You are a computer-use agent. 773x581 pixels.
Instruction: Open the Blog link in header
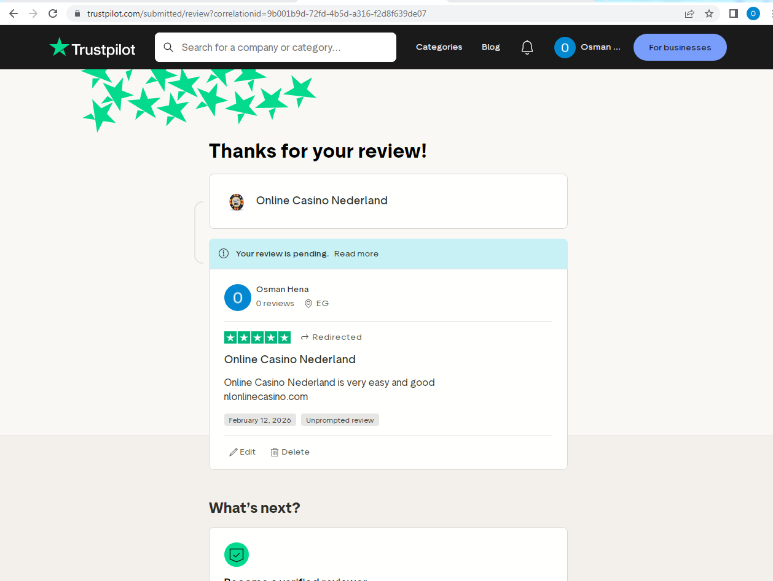tap(491, 47)
